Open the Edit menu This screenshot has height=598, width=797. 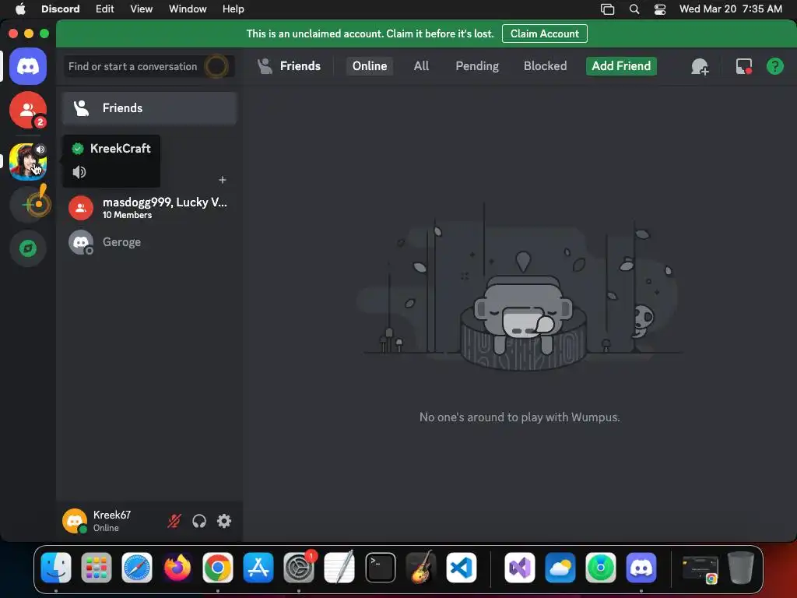click(x=105, y=9)
